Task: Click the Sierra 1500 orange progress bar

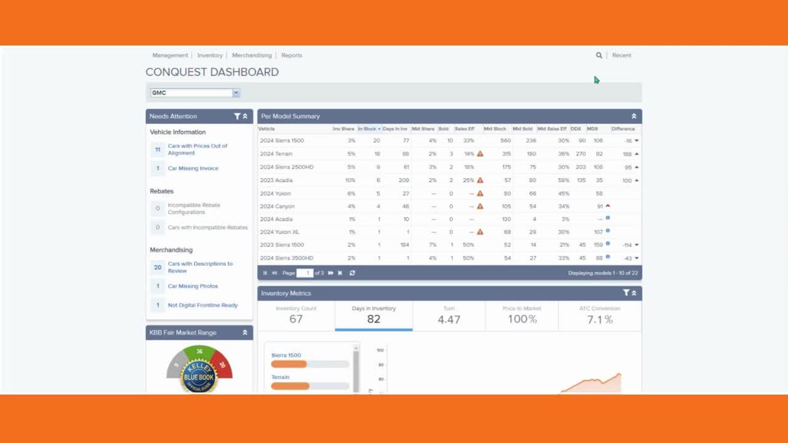Action: tap(289, 364)
